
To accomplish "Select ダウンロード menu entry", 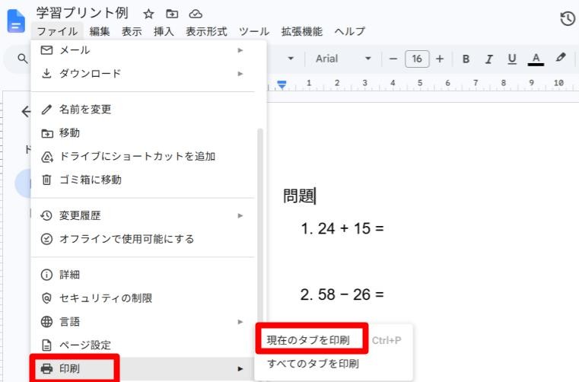I will pos(144,74).
